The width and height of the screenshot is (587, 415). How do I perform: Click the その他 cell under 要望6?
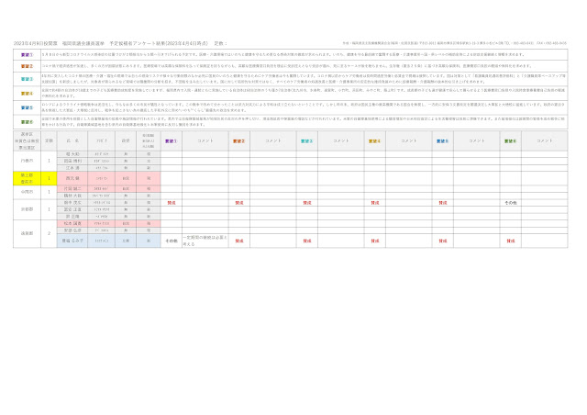pyautogui.click(x=510, y=203)
